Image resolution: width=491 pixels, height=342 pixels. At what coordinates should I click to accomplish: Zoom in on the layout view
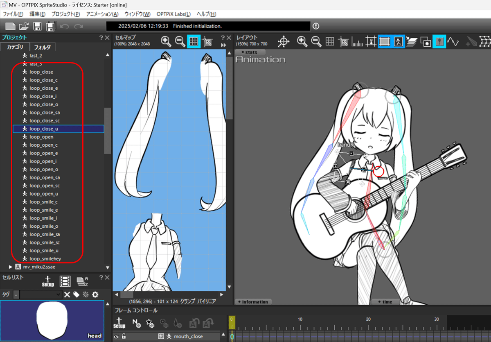click(x=302, y=41)
